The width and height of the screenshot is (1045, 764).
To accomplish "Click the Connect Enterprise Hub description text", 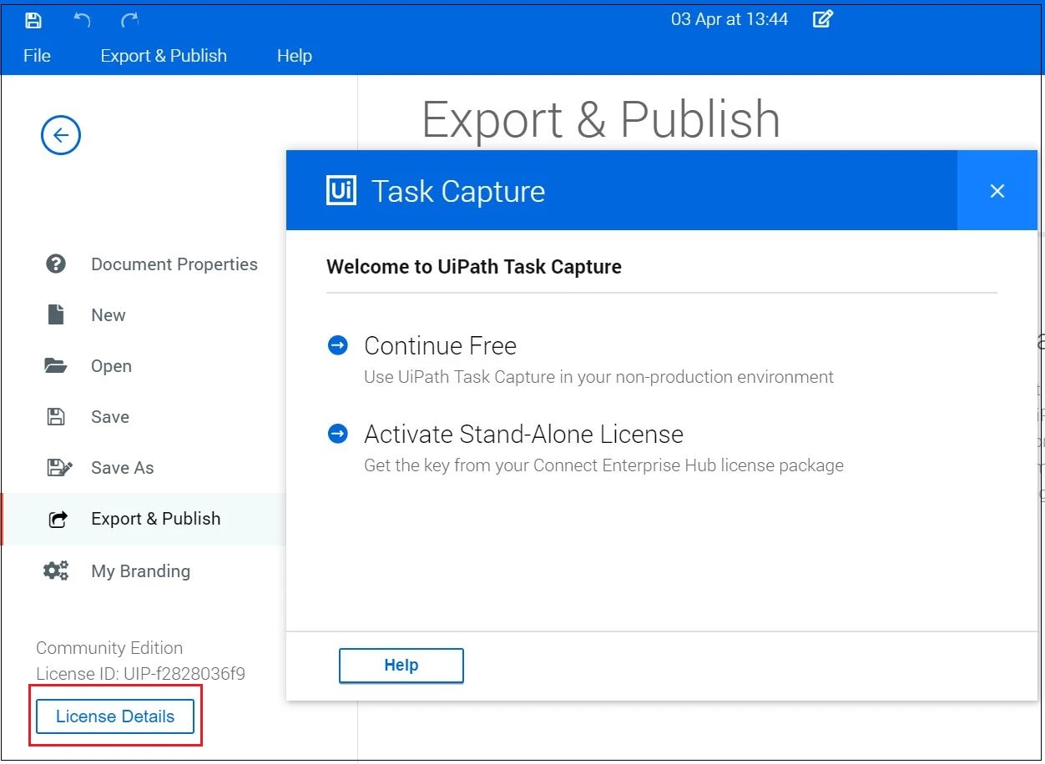I will click(603, 465).
